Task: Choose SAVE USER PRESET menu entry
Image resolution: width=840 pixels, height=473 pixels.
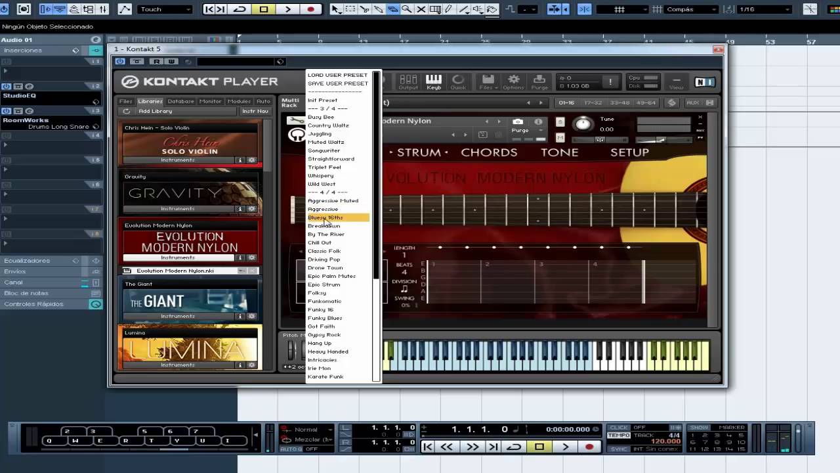Action: [339, 83]
